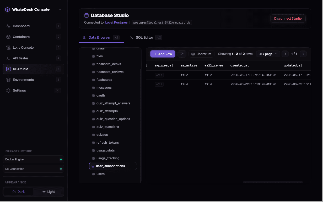
Task: Open the quiz_question_options table
Action: [x=113, y=119]
